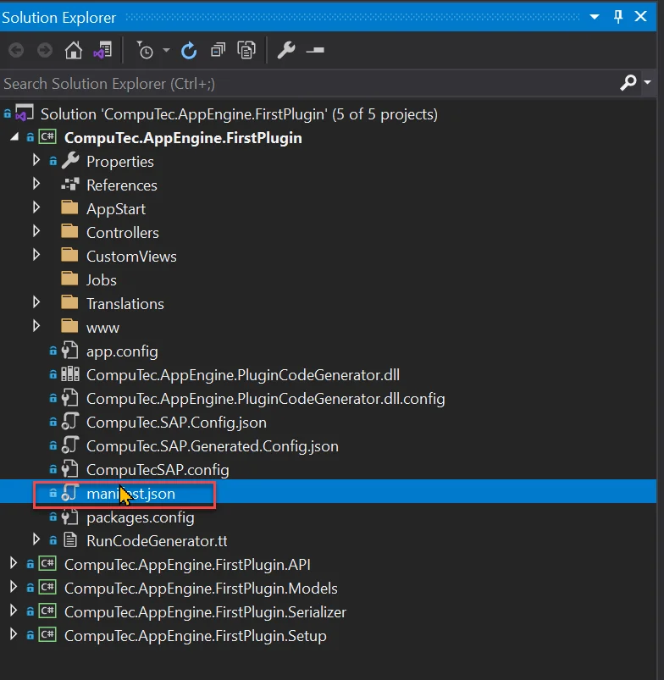Expand the Controllers folder
664x680 pixels.
pos(36,232)
